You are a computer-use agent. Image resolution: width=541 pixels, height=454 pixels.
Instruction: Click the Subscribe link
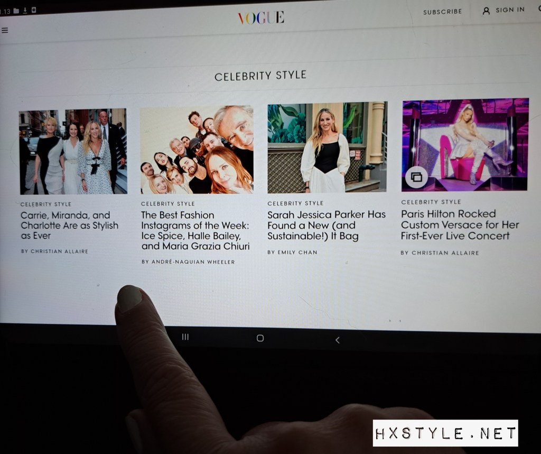(442, 12)
